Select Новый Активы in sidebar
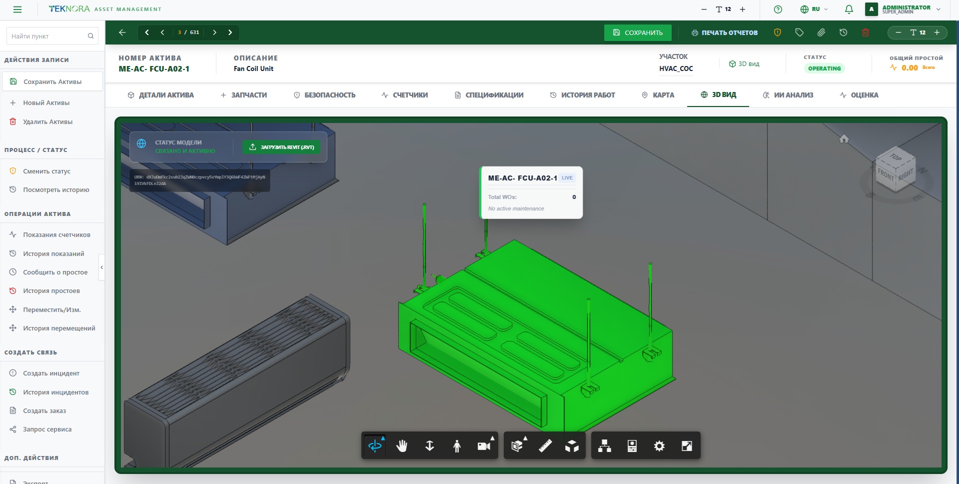 [x=52, y=102]
